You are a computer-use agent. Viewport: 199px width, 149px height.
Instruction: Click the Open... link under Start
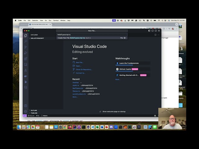pyautogui.click(x=78, y=66)
